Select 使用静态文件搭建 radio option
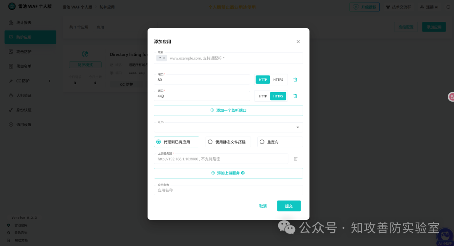454x246 pixels. [x=228, y=142]
